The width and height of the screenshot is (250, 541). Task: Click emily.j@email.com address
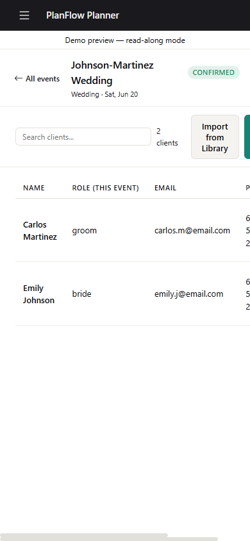coord(188,294)
